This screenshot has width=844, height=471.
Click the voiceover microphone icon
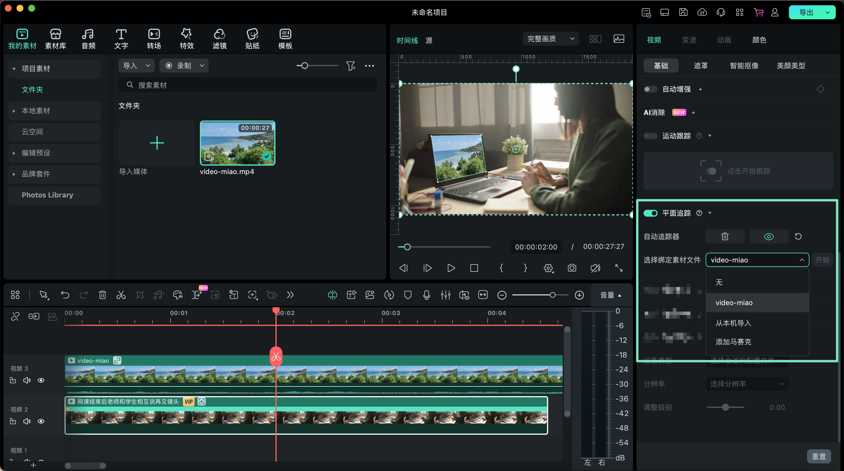click(426, 295)
